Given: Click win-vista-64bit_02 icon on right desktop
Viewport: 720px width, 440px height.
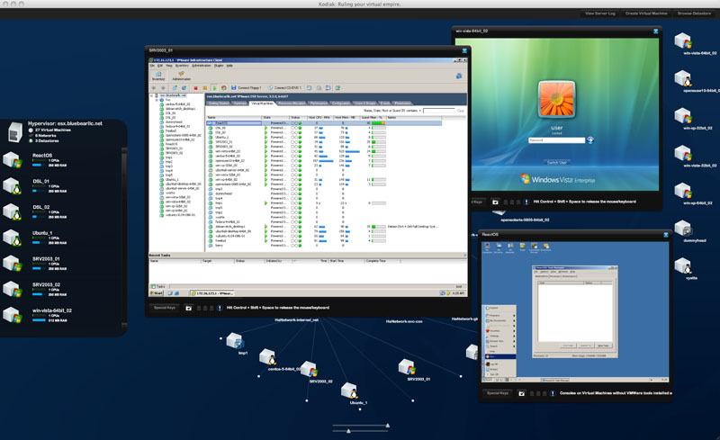Looking at the screenshot, I should tap(683, 40).
